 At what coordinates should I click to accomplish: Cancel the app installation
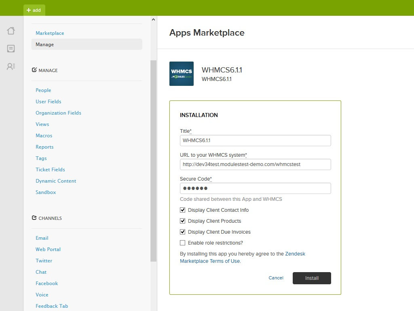click(x=276, y=278)
